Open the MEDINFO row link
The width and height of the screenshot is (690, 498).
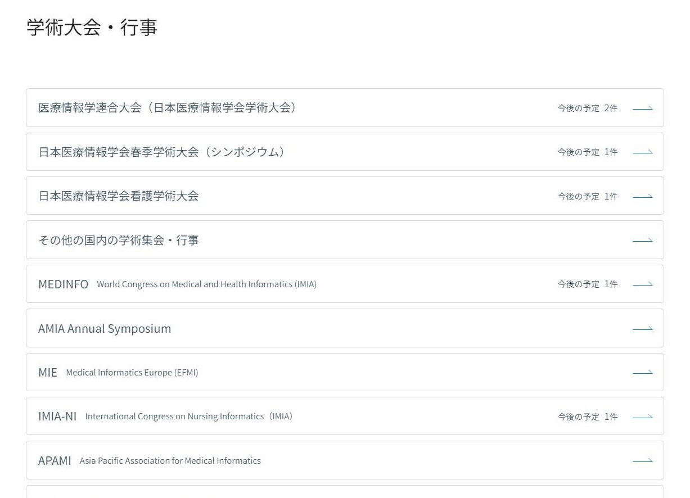pos(345,284)
